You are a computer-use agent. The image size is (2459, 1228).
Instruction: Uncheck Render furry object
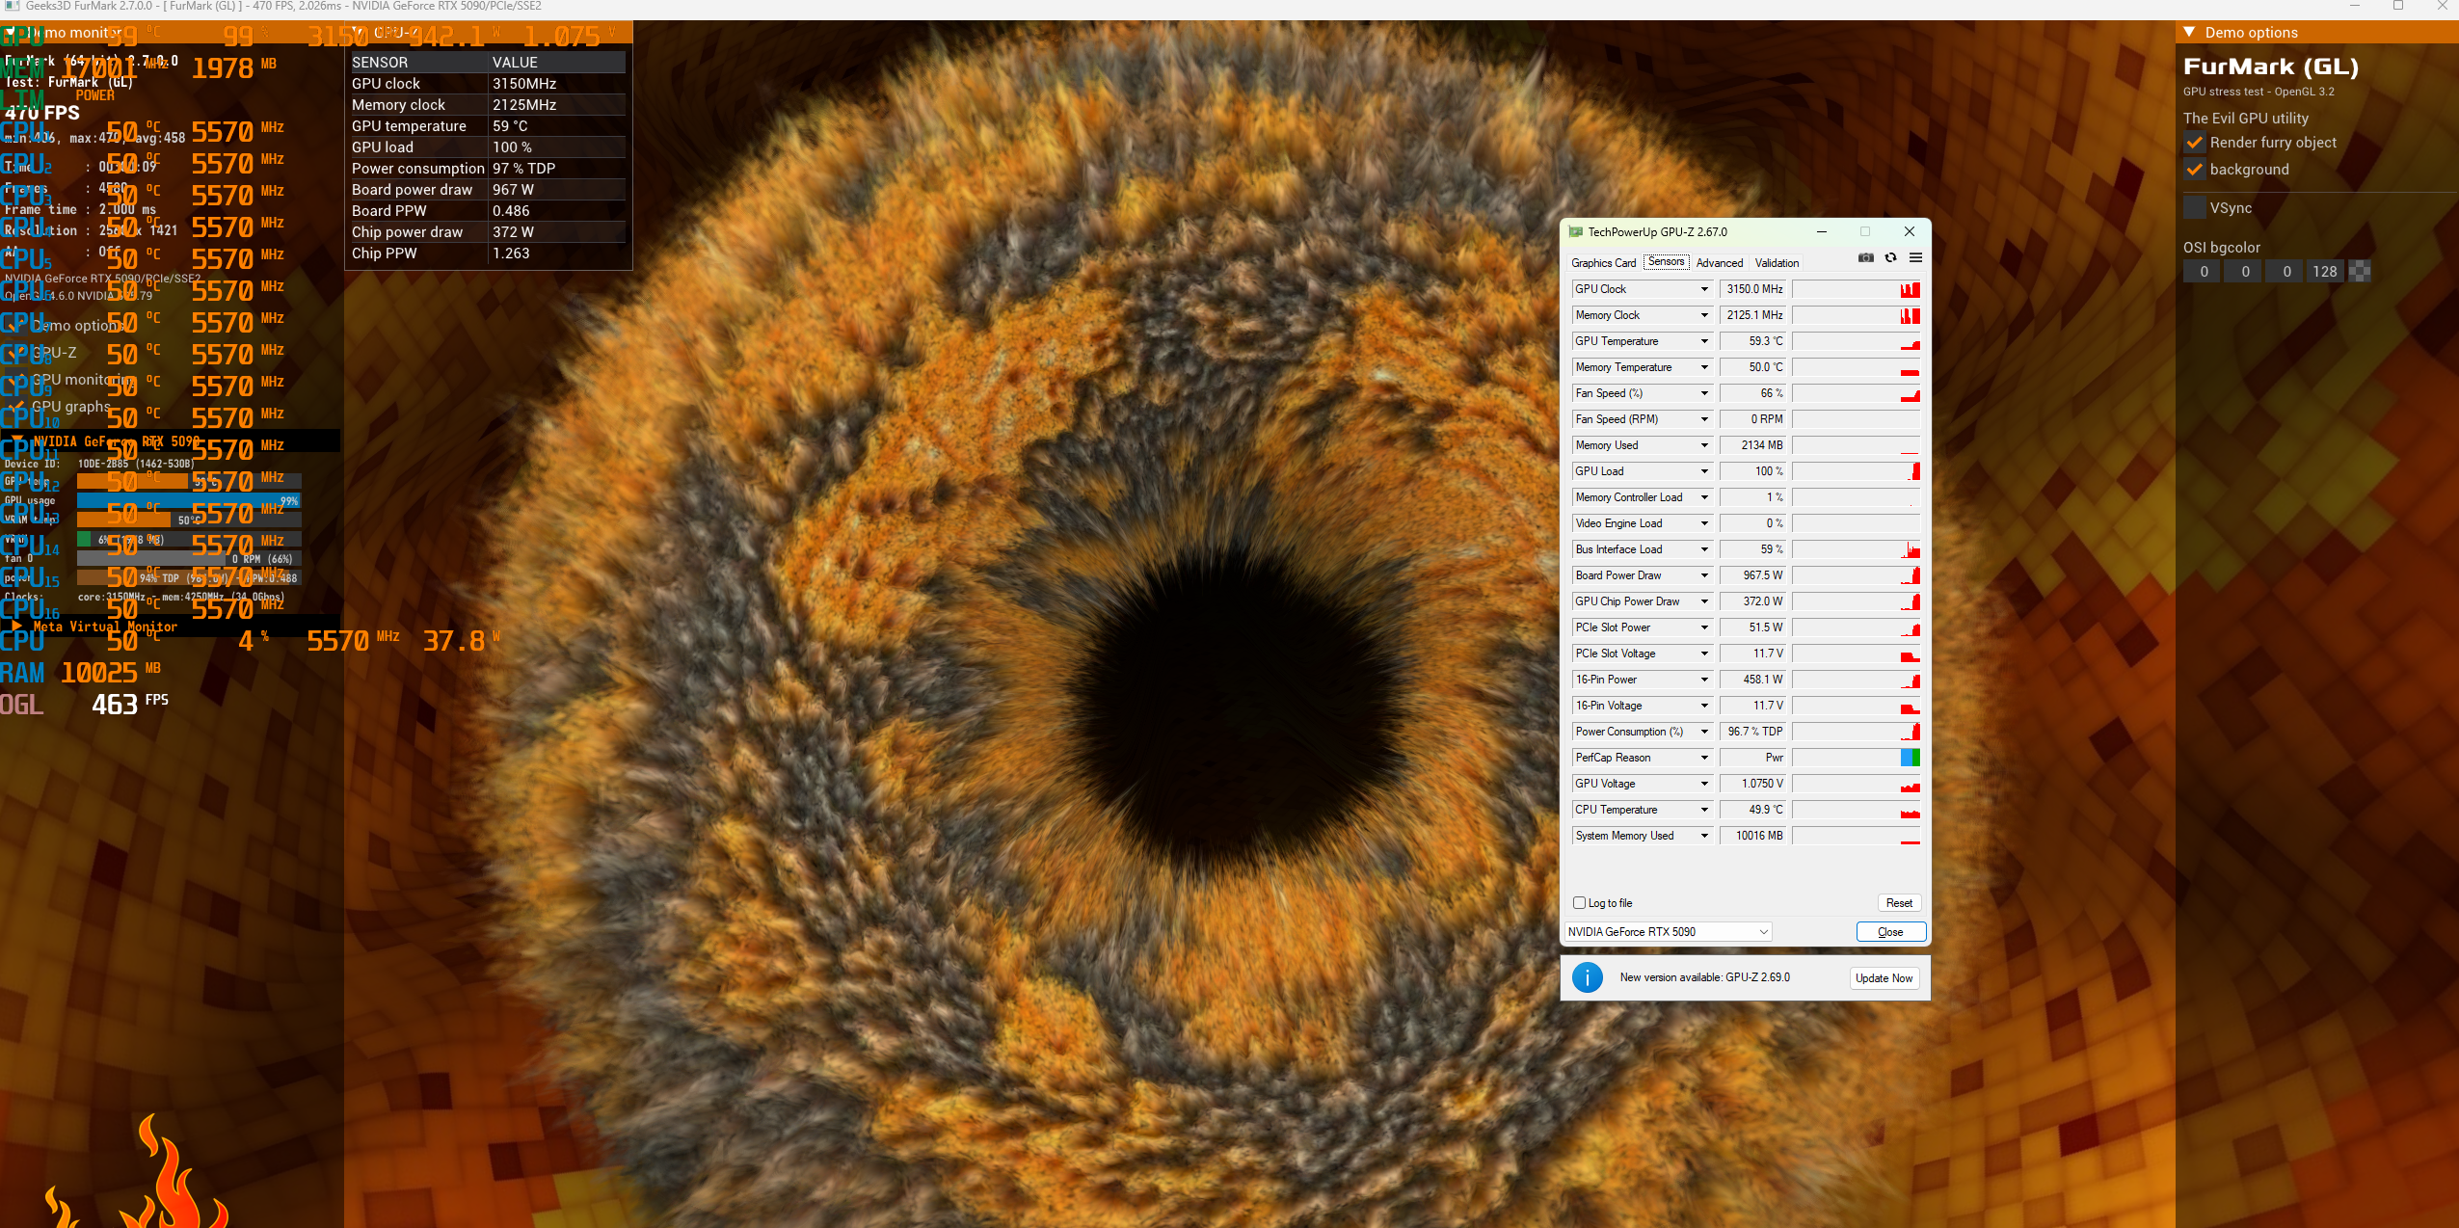2195,143
